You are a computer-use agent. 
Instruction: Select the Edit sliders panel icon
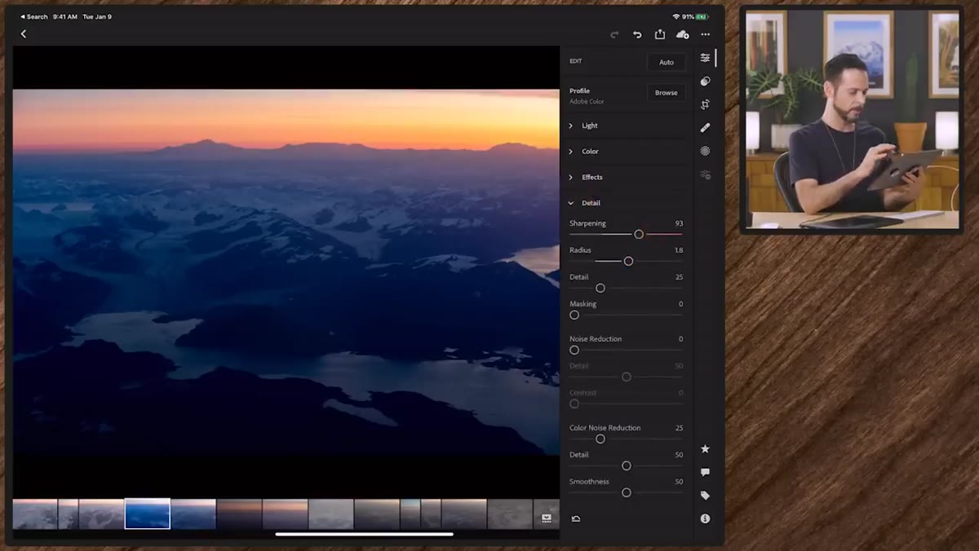706,58
